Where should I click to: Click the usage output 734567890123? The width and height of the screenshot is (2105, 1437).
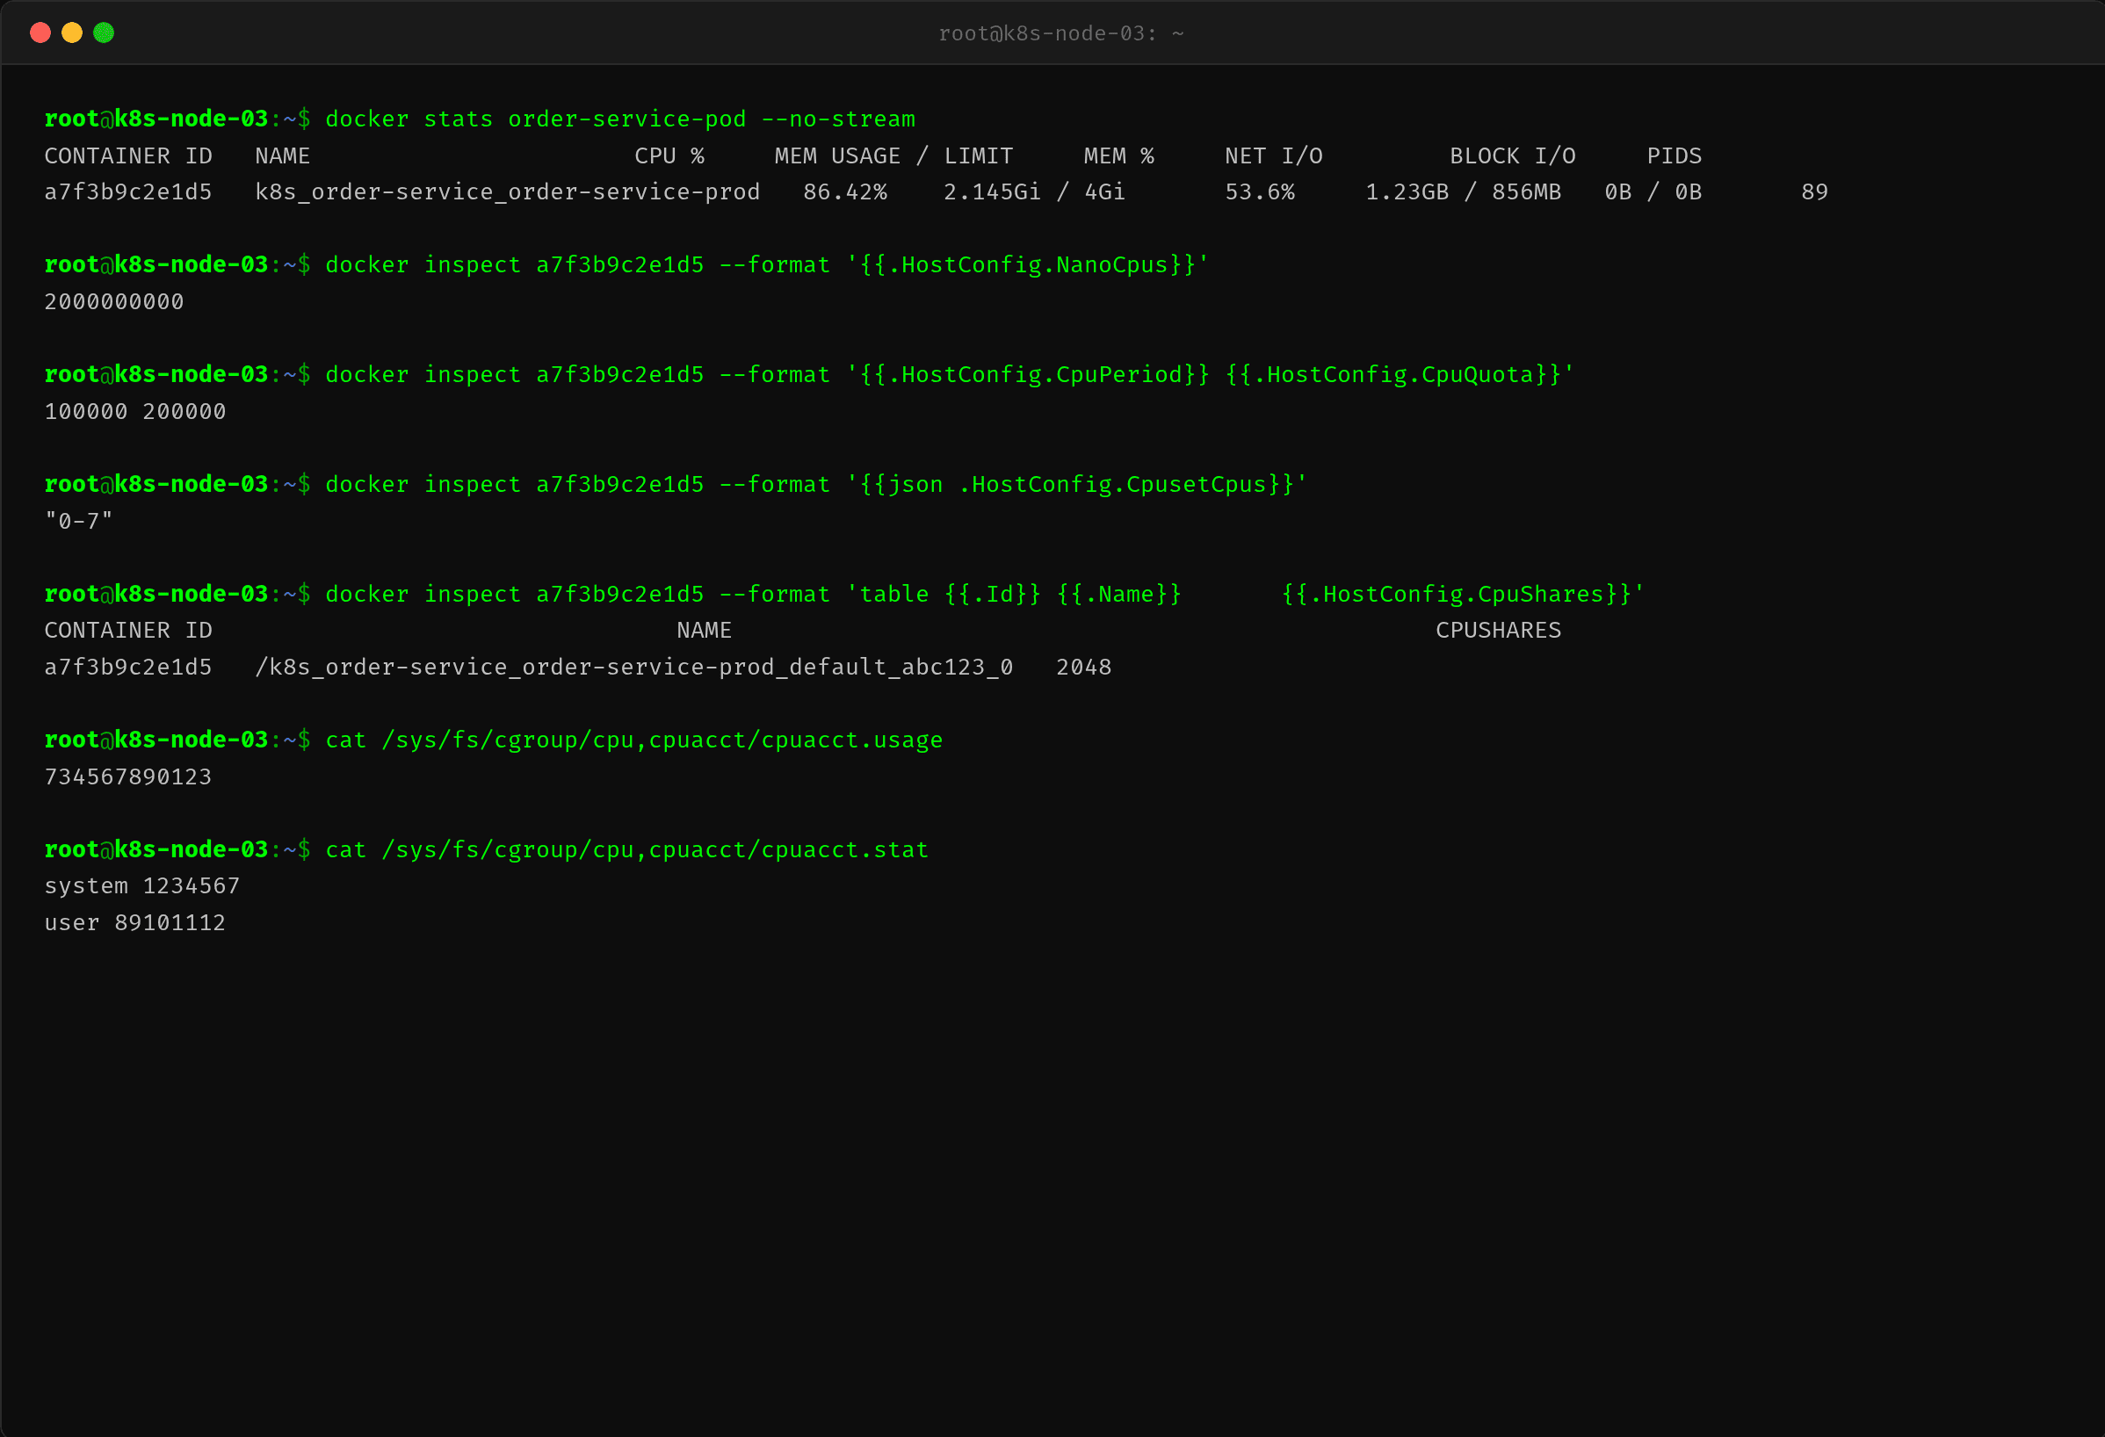pos(127,776)
